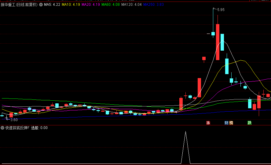Click the indicator signal spike peak

pos(186,132)
